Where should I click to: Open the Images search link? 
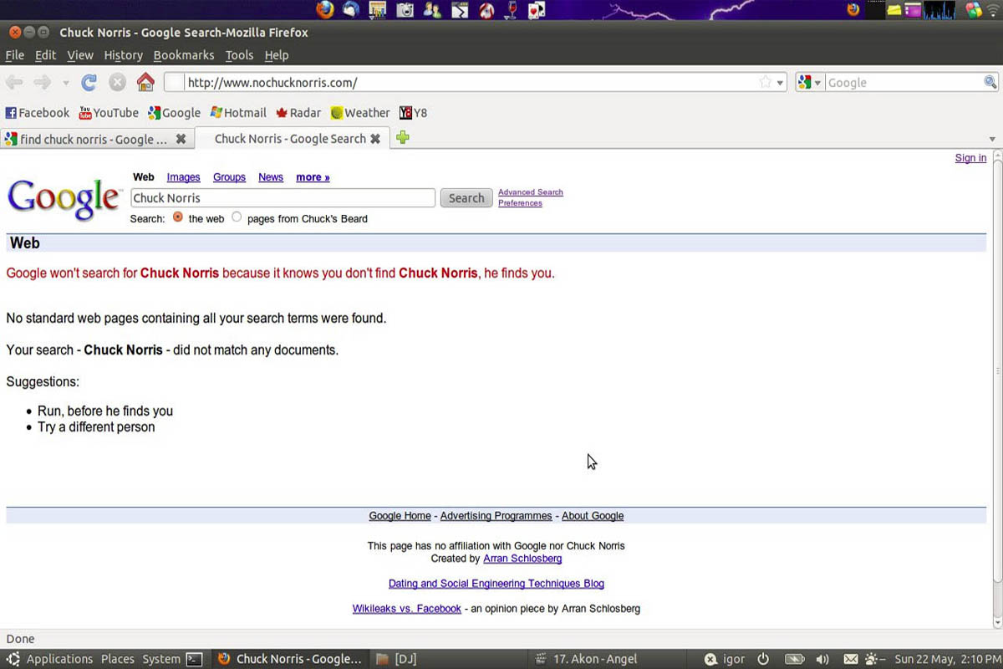[x=183, y=177]
